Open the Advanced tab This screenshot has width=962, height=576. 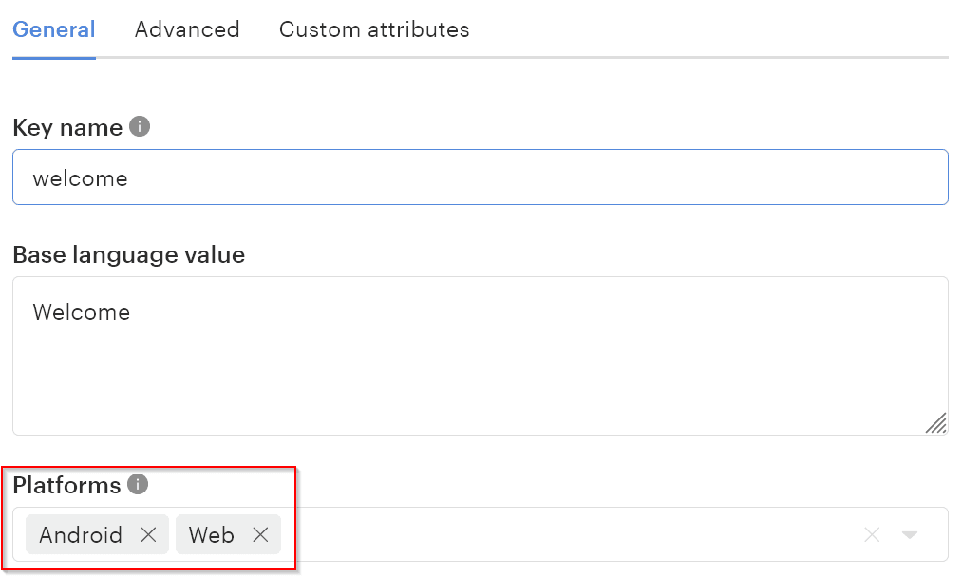pyautogui.click(x=187, y=29)
